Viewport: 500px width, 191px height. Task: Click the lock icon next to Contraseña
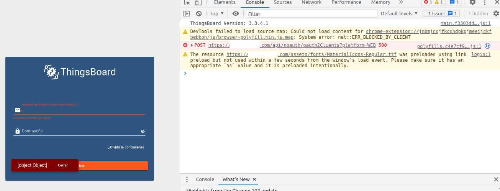tap(17, 131)
